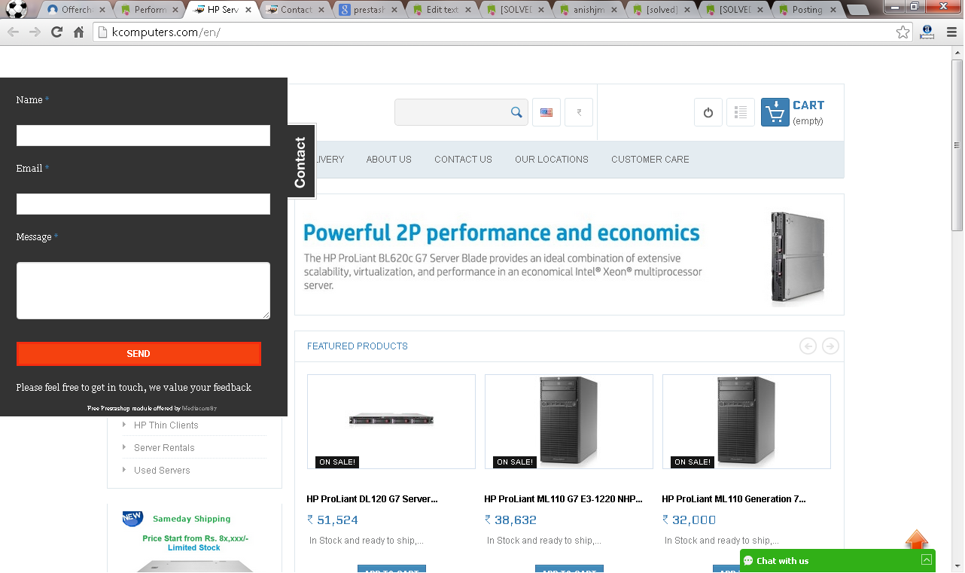Open the CONTACT US menu item

(463, 160)
